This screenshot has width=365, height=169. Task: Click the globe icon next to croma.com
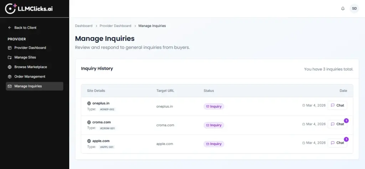point(89,122)
